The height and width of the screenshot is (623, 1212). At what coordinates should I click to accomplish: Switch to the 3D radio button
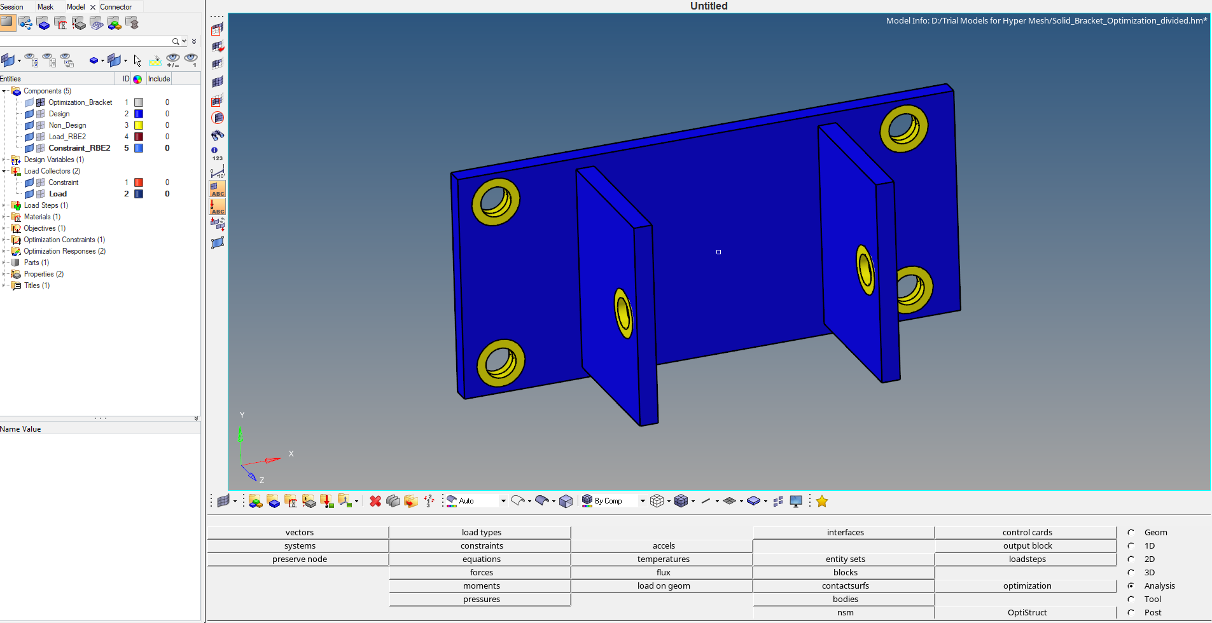coord(1131,572)
